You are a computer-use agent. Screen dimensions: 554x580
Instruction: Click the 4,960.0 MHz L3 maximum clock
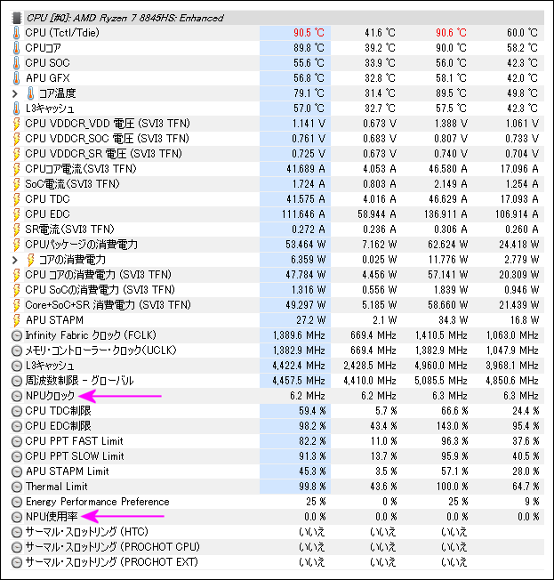[441, 366]
